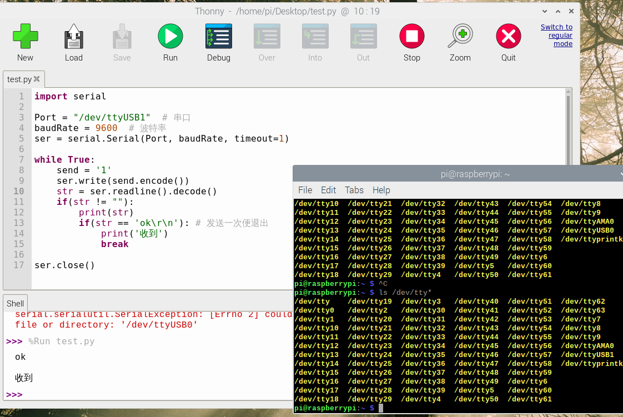Open the Zoom tool in Thonny
623x417 pixels.
click(460, 36)
